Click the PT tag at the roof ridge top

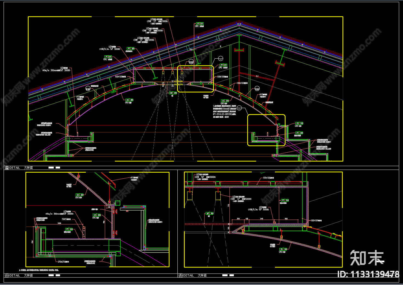(x=200, y=24)
